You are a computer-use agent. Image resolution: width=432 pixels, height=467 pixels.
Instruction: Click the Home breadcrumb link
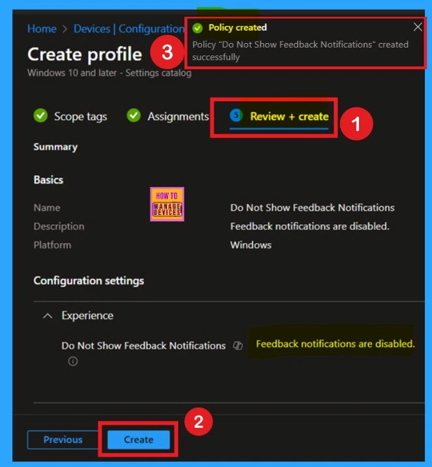[x=42, y=29]
